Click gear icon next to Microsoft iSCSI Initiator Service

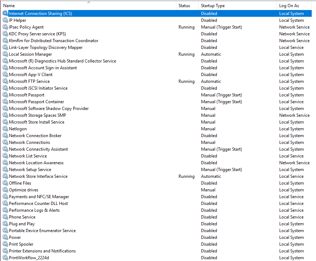[x=5, y=88]
